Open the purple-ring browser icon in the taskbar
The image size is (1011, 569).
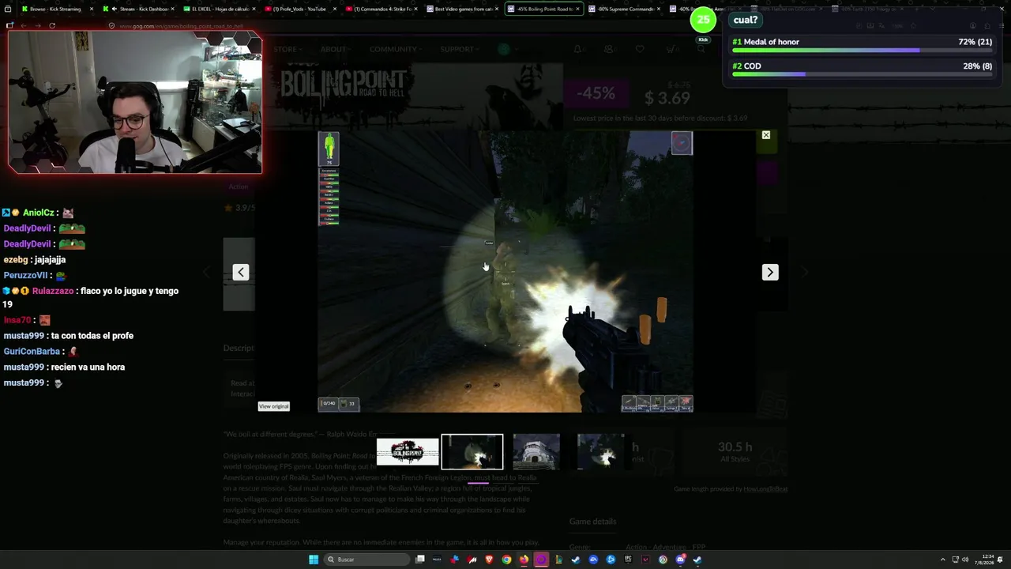click(x=541, y=560)
